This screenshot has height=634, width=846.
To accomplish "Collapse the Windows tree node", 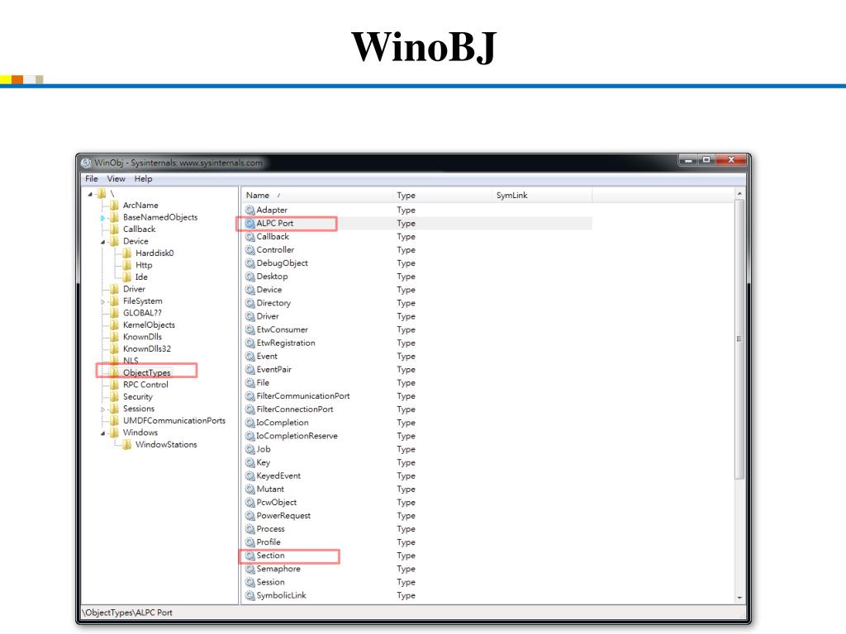I will pos(102,433).
